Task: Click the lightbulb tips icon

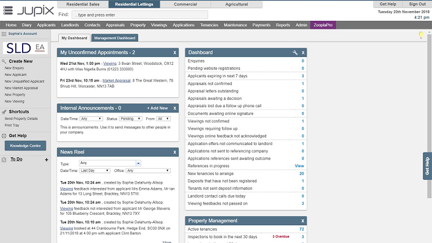Action: click(421, 35)
